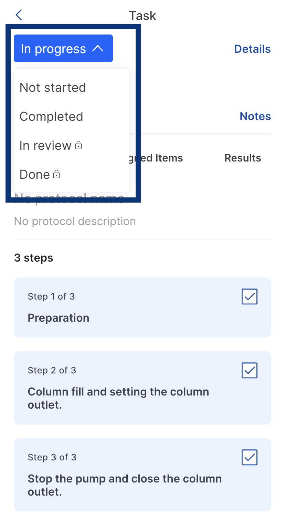Uncheck Step 3 stop pump checkbox

250,457
